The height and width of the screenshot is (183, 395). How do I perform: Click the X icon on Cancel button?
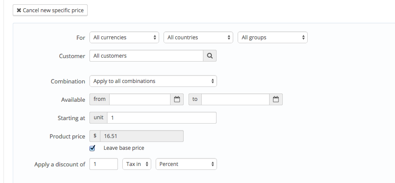19,10
